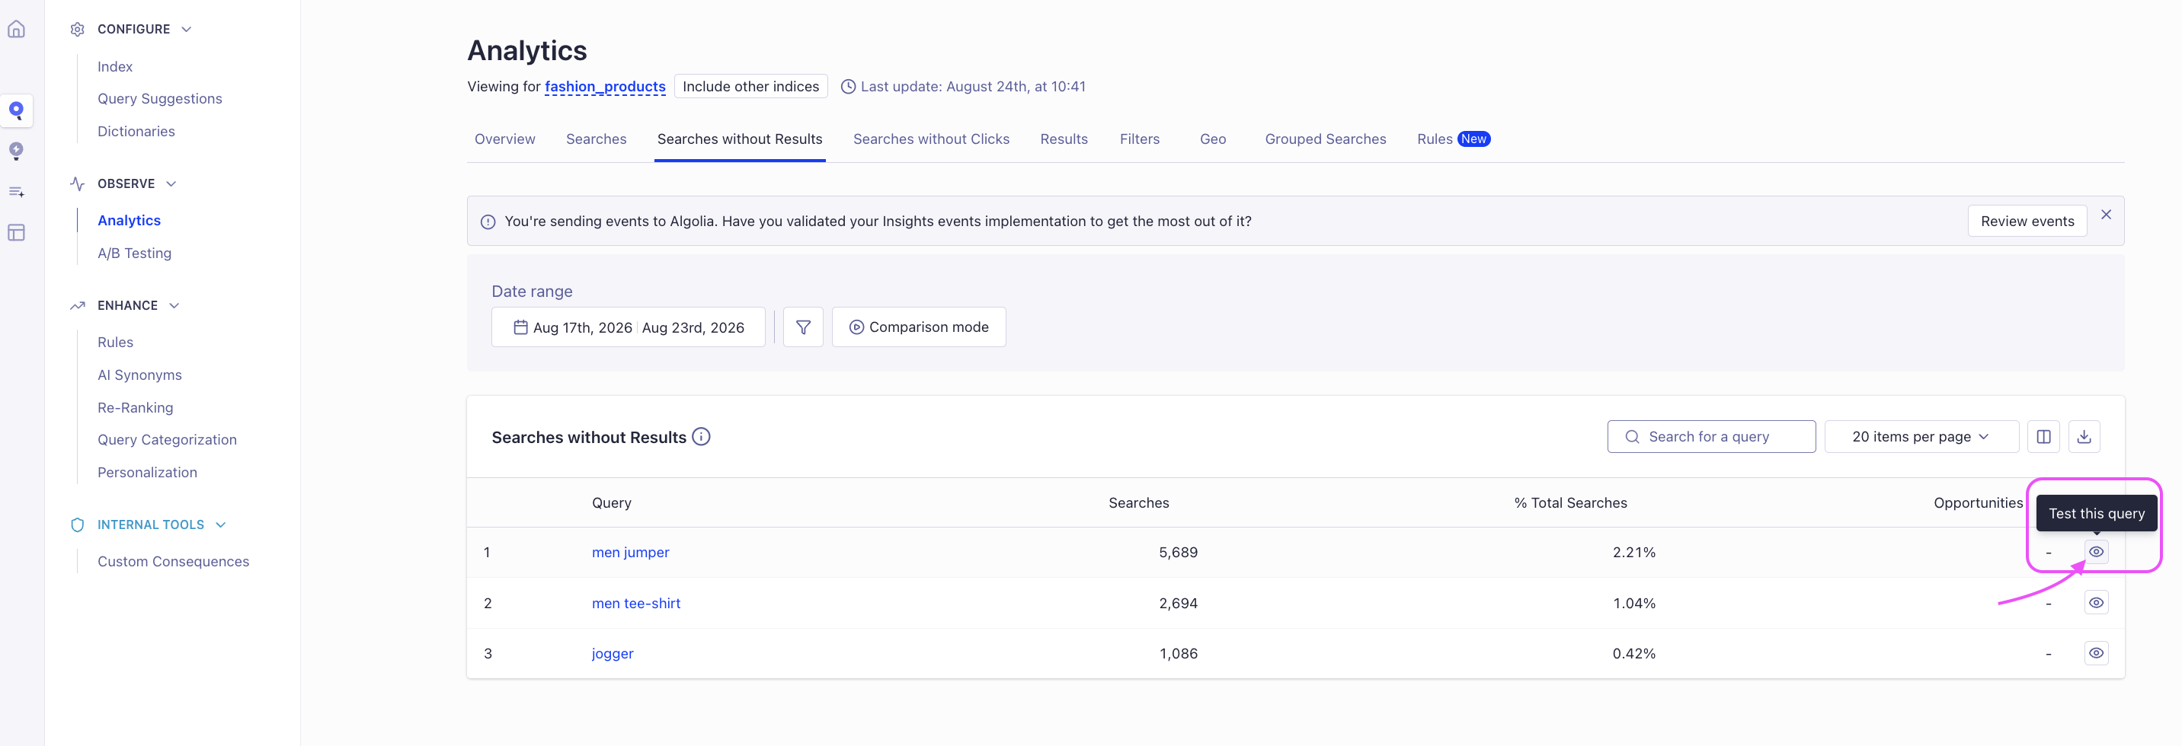The image size is (2182, 746).
Task: Click the 5,689 searches value
Action: 1179,552
